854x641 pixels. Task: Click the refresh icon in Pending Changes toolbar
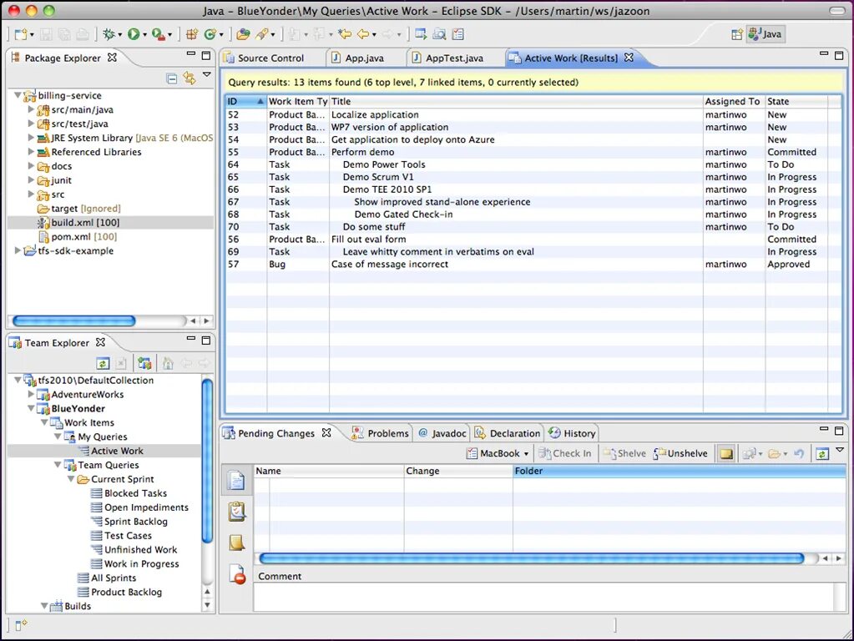coord(822,453)
